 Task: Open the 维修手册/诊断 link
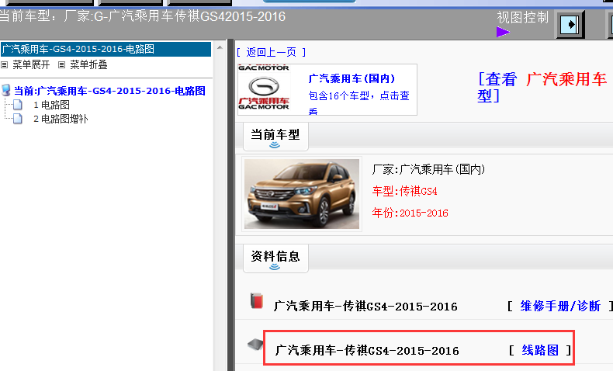[560, 306]
